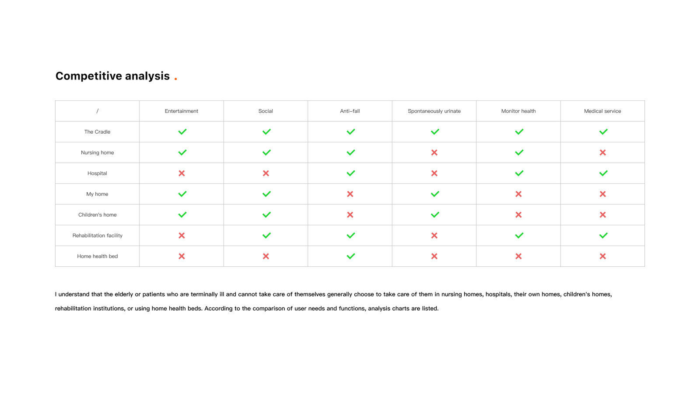The width and height of the screenshot is (700, 393).
Task: Select the Monitor health column header
Action: [x=518, y=111]
